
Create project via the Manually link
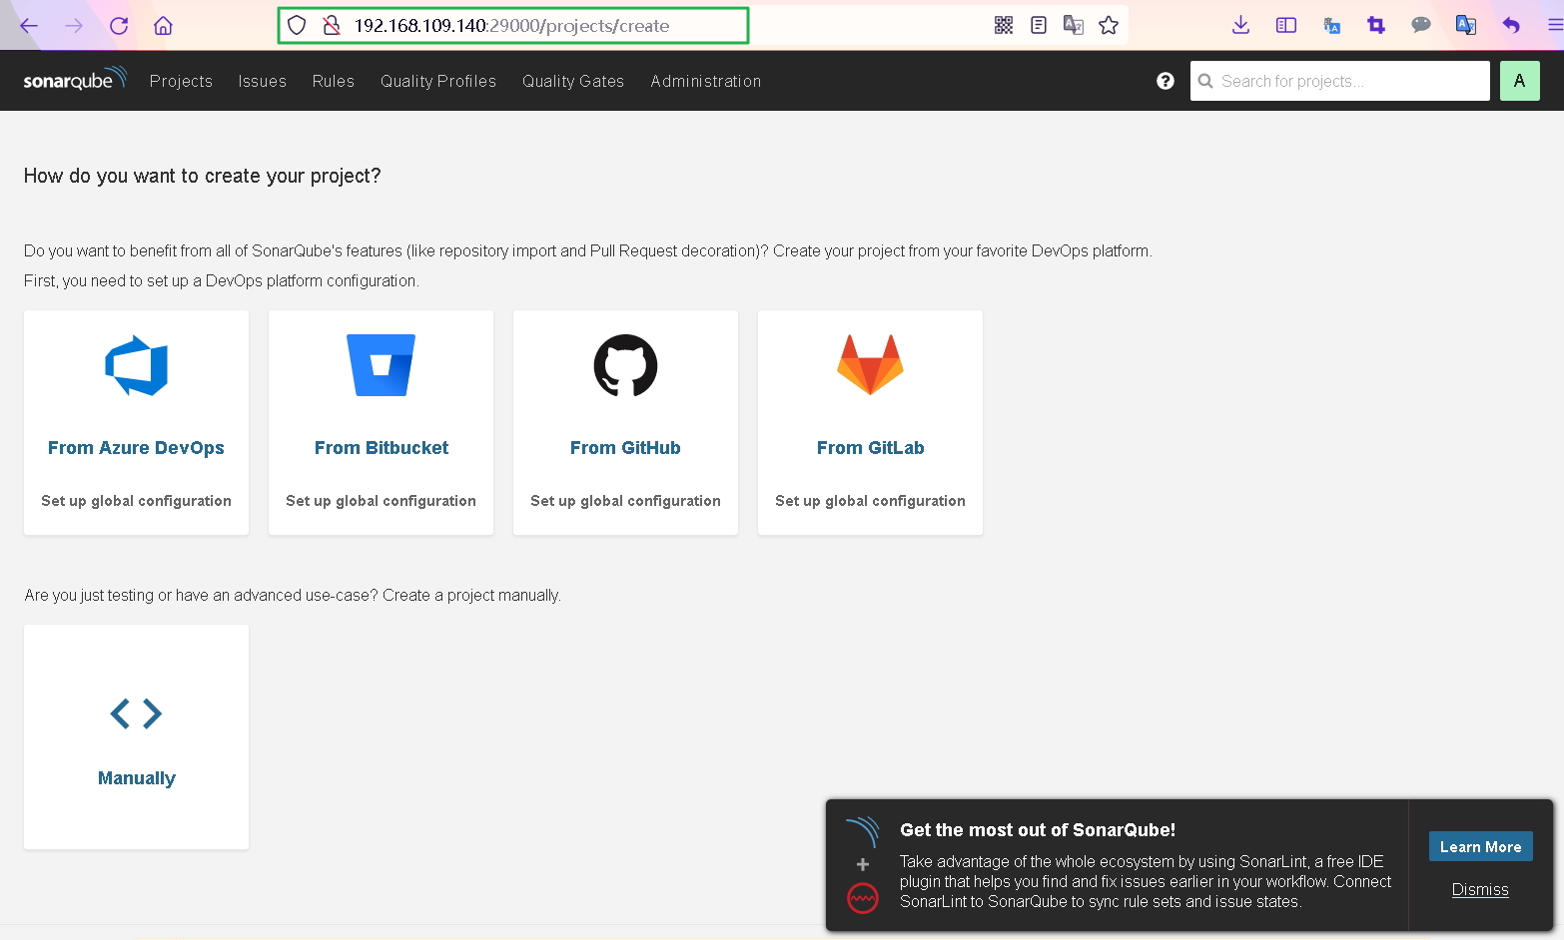click(136, 778)
